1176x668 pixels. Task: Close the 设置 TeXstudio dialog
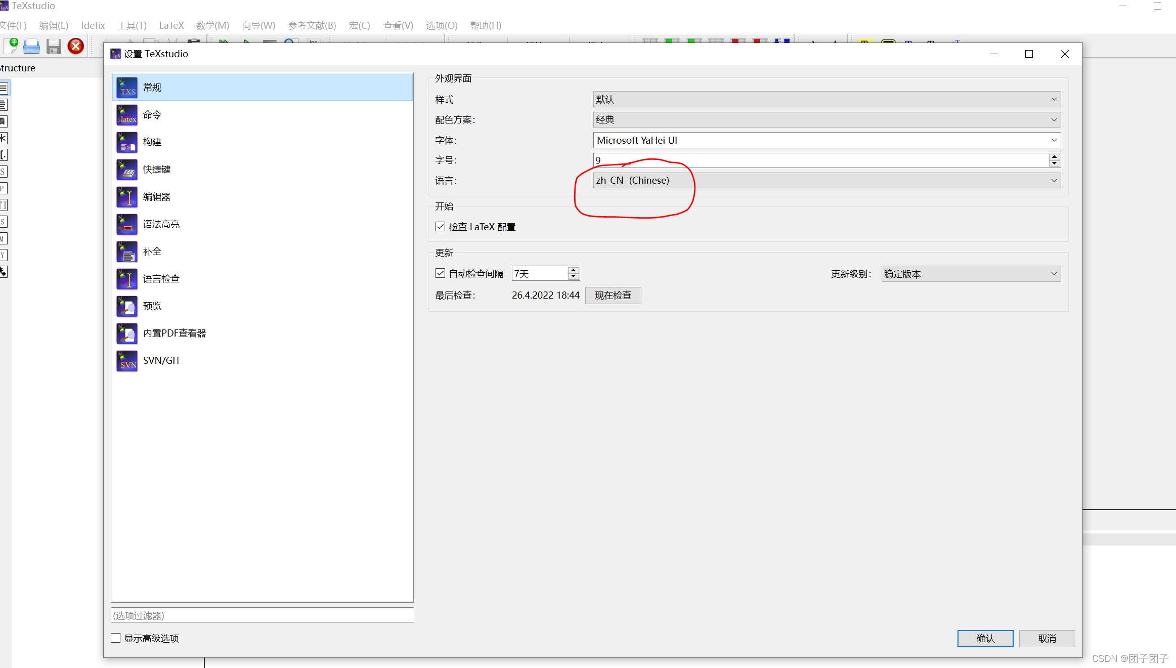pos(1065,54)
